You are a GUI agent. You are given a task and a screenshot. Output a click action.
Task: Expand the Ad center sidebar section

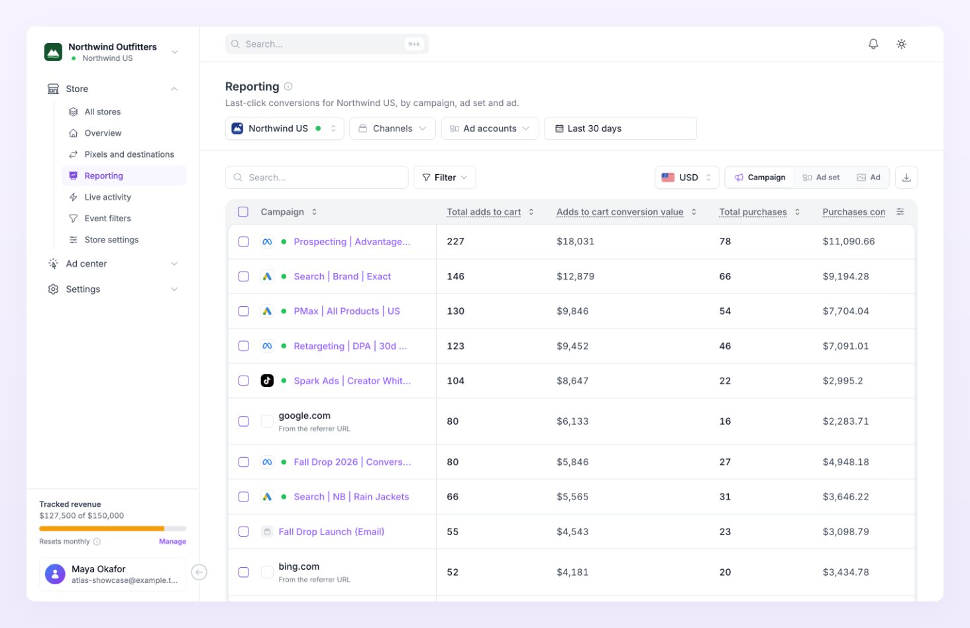(x=113, y=264)
